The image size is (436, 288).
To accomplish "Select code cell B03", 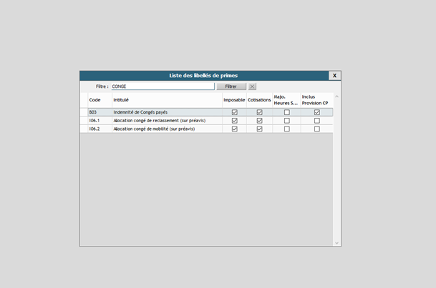I will pyautogui.click(x=100, y=112).
